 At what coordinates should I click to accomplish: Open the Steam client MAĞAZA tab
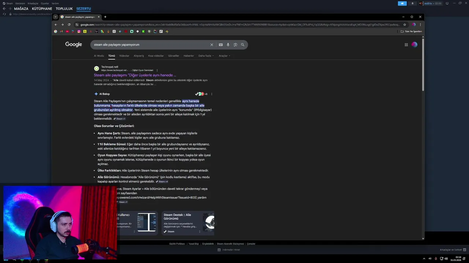tap(21, 8)
